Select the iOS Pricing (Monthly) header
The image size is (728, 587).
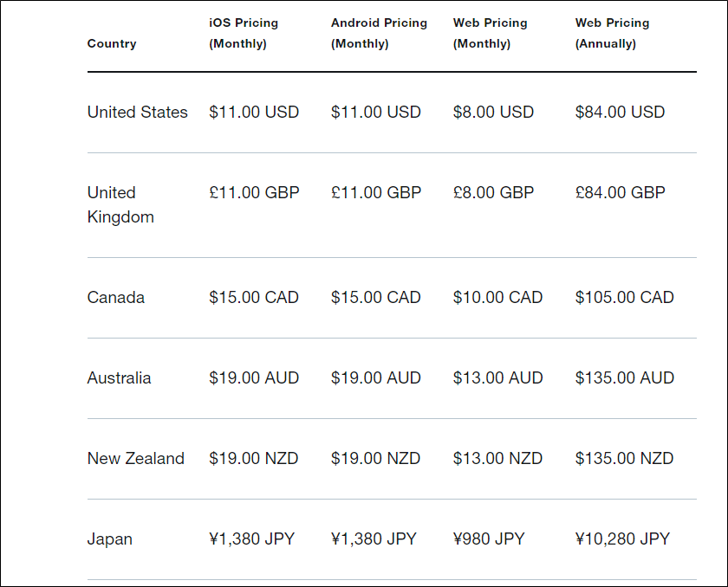click(x=244, y=33)
